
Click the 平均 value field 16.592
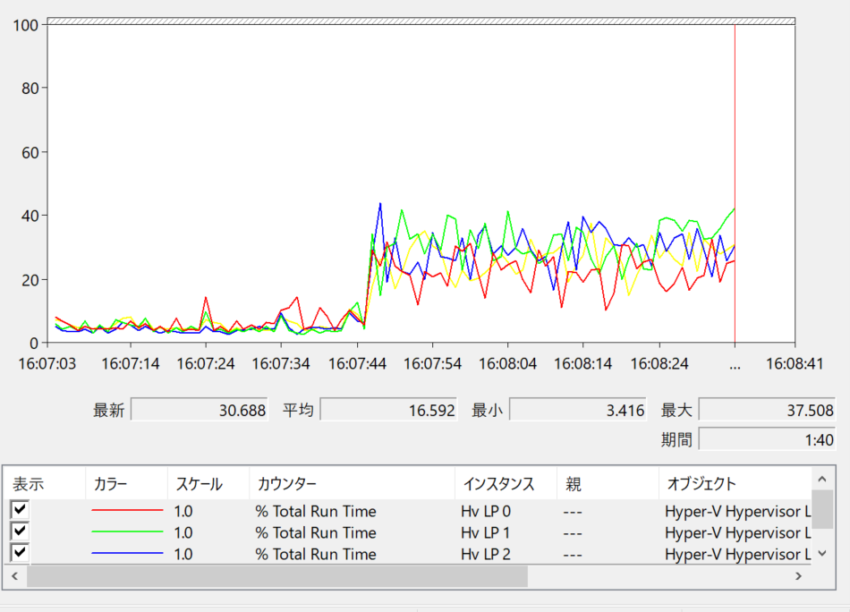[388, 410]
